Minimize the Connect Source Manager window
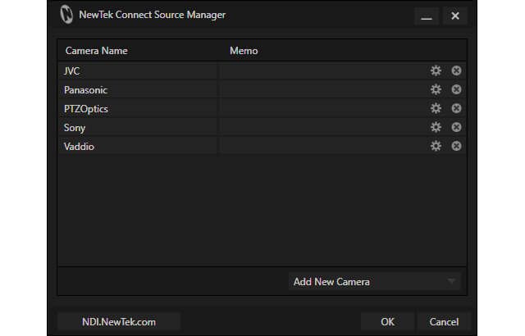Screen dimensions: 525x336 point(427,16)
